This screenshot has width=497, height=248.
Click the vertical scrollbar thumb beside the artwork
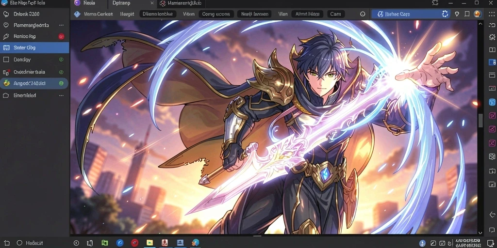pyautogui.click(x=480, y=121)
